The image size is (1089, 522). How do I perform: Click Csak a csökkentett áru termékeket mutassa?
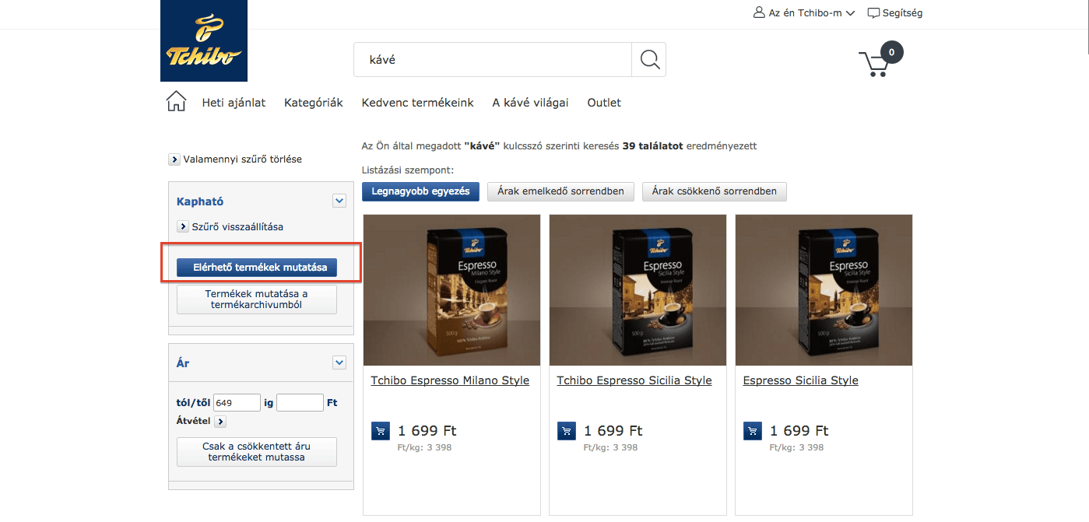257,452
